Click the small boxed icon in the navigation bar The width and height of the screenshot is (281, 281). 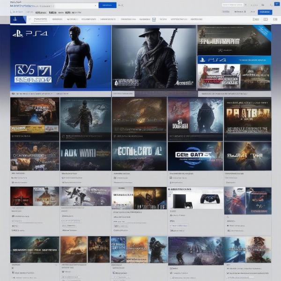[154, 19]
